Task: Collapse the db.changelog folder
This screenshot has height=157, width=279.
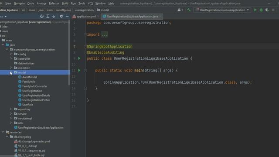Action: pyautogui.click(x=7, y=137)
